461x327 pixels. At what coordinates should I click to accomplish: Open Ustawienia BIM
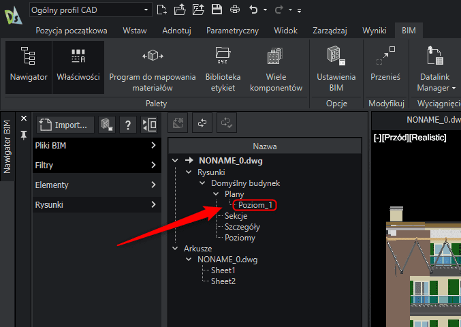pos(336,69)
